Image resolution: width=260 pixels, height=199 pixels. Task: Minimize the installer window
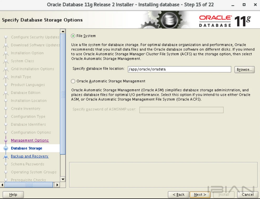point(233,5)
